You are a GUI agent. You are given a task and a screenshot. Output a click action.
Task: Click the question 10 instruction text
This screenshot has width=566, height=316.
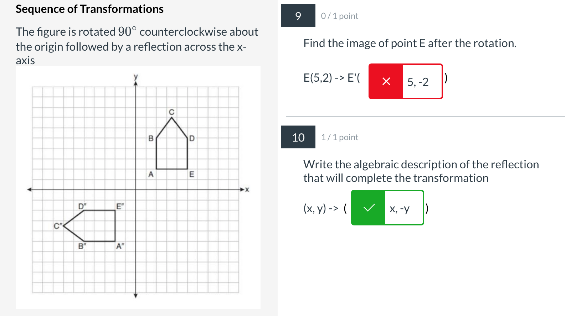(421, 171)
